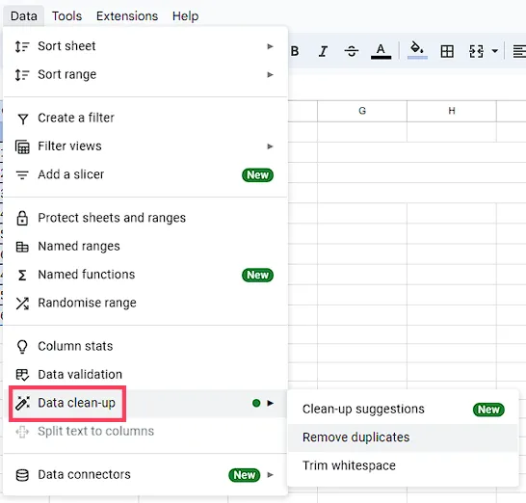Click the Data validation icon
Screen dimensions: 526x503
point(22,375)
